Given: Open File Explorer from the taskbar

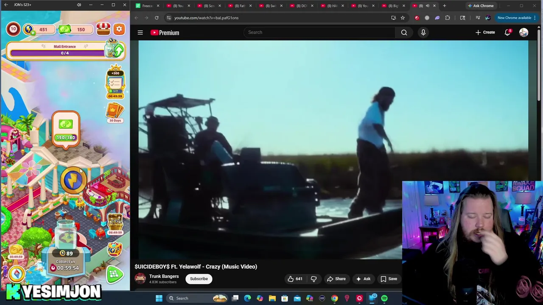Looking at the screenshot, I should coord(272,298).
